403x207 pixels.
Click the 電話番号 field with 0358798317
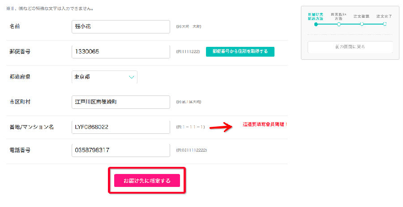tap(121, 150)
